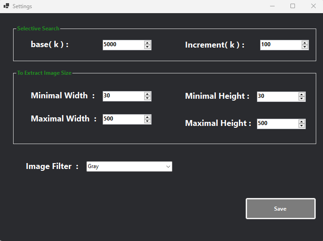Viewport: 323px width, 241px height.
Task: Click the "Maximal Width :" label
Action: click(63, 119)
